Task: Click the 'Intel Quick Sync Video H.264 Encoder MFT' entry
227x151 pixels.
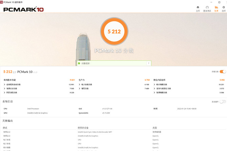Action: click(x=95, y=132)
